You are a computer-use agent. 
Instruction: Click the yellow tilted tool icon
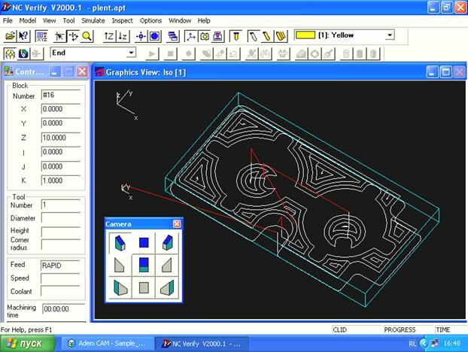point(267,36)
